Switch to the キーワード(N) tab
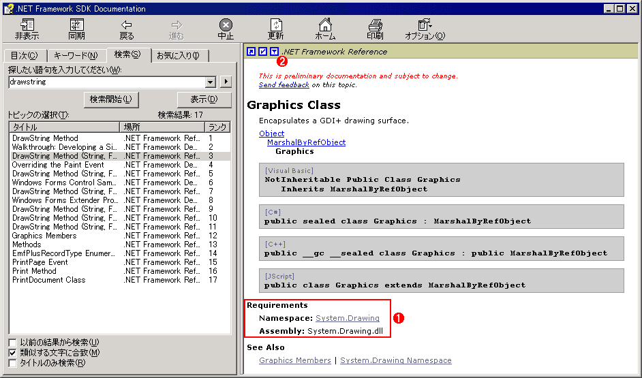Image resolution: width=642 pixels, height=378 pixels. click(x=76, y=56)
